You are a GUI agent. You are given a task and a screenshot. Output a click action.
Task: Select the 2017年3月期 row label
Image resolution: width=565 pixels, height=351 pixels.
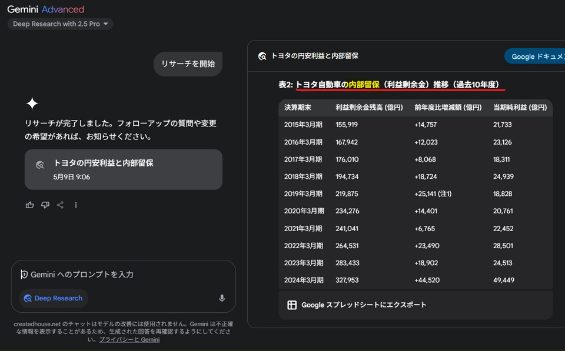(x=303, y=159)
